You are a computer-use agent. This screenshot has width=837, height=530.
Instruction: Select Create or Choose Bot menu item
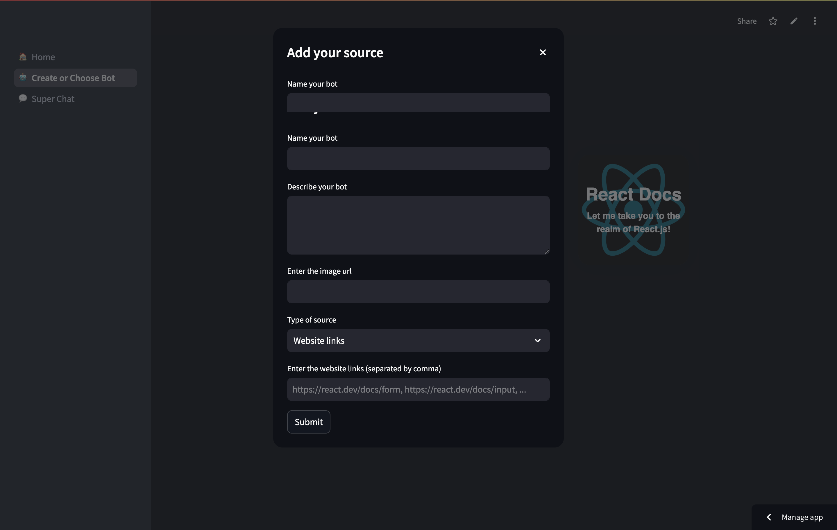tap(73, 78)
